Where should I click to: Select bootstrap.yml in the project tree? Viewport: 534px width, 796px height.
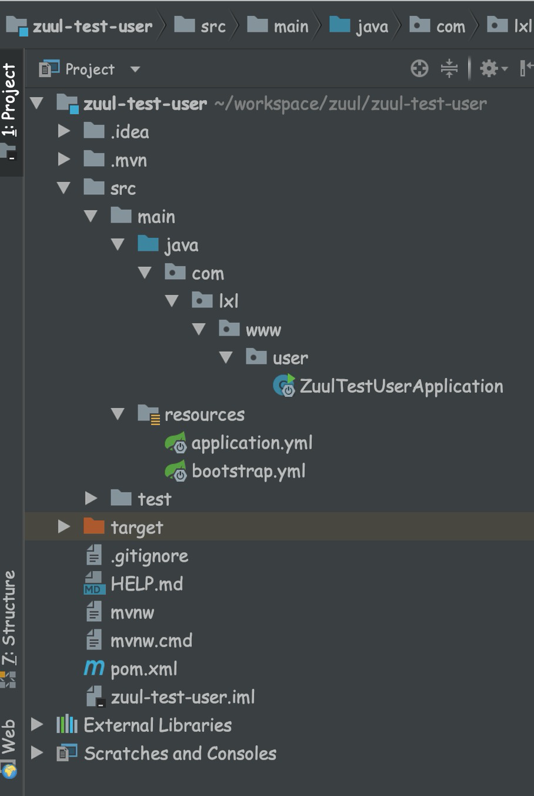(x=248, y=471)
